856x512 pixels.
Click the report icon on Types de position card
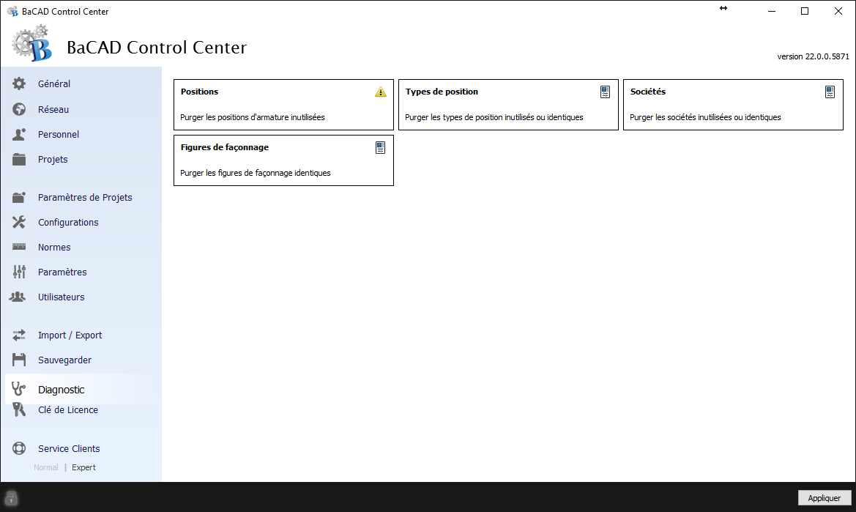[605, 92]
